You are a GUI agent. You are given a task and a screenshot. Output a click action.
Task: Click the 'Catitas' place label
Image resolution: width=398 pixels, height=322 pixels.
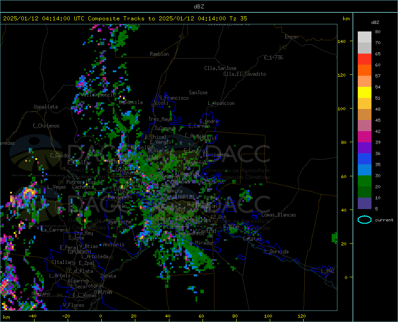point(252,239)
